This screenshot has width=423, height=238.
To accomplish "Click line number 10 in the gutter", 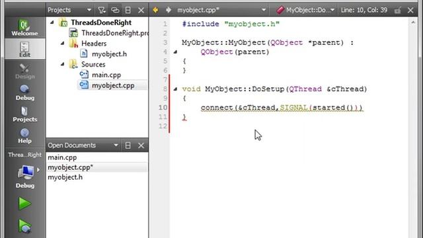I will 163,108.
